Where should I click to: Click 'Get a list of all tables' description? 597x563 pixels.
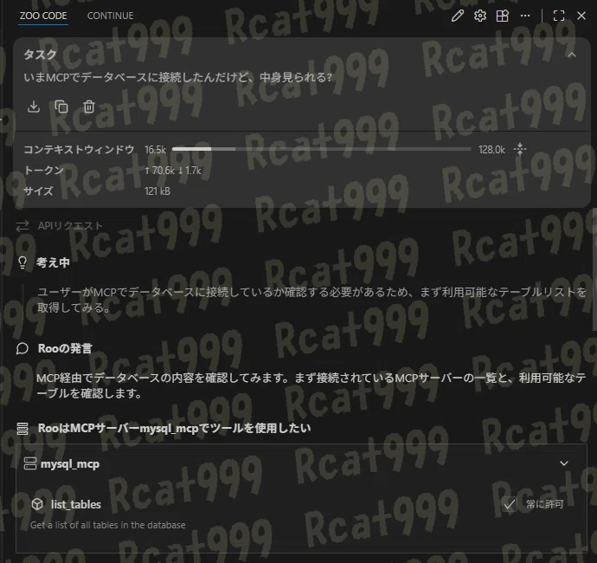108,525
